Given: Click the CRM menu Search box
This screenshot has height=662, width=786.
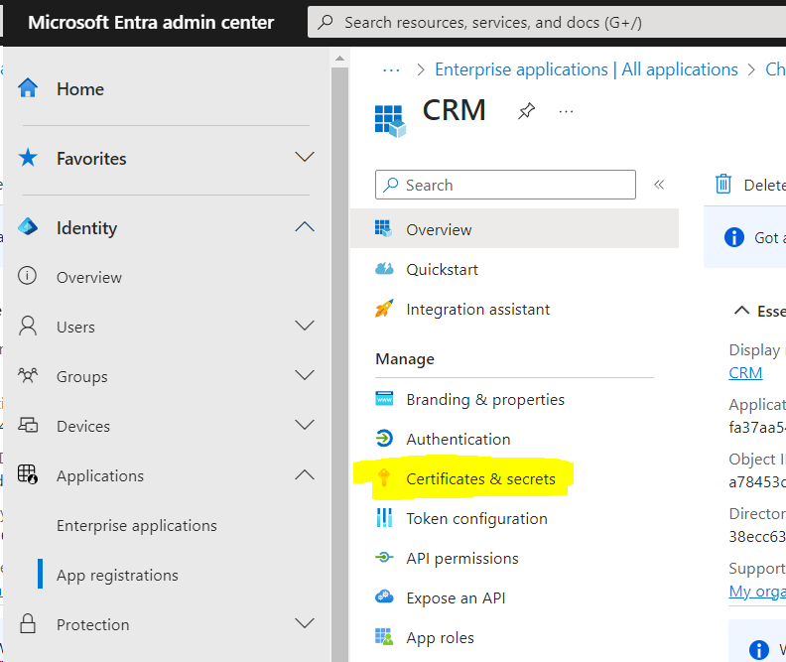Looking at the screenshot, I should (x=505, y=185).
